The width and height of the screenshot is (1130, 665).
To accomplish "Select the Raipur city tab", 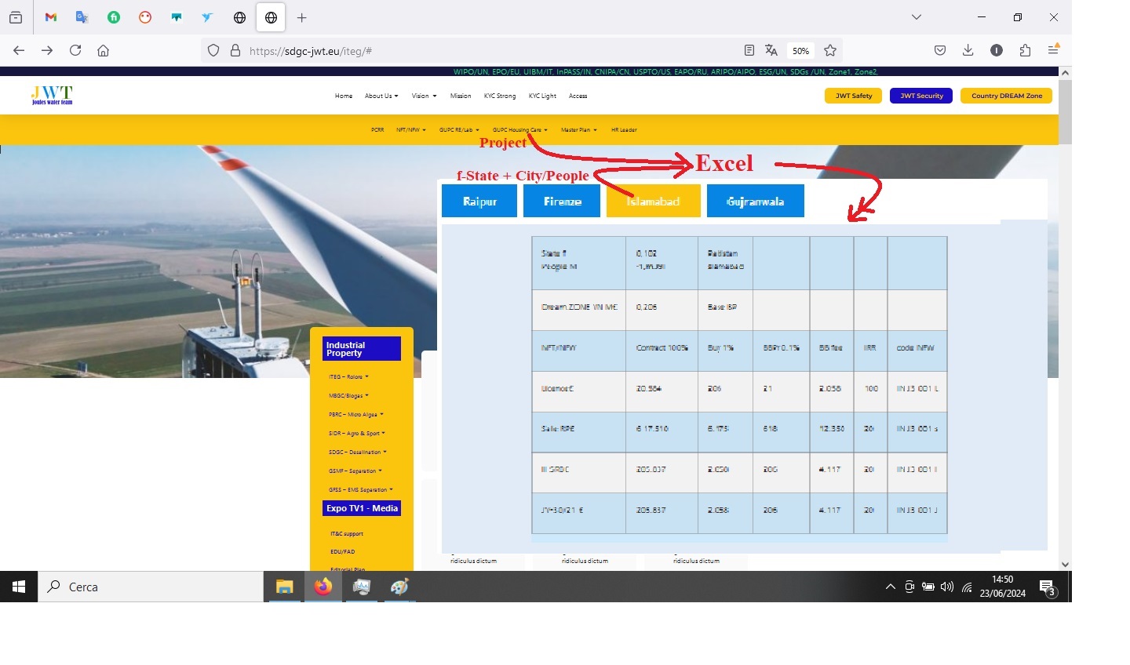I will coord(479,201).
